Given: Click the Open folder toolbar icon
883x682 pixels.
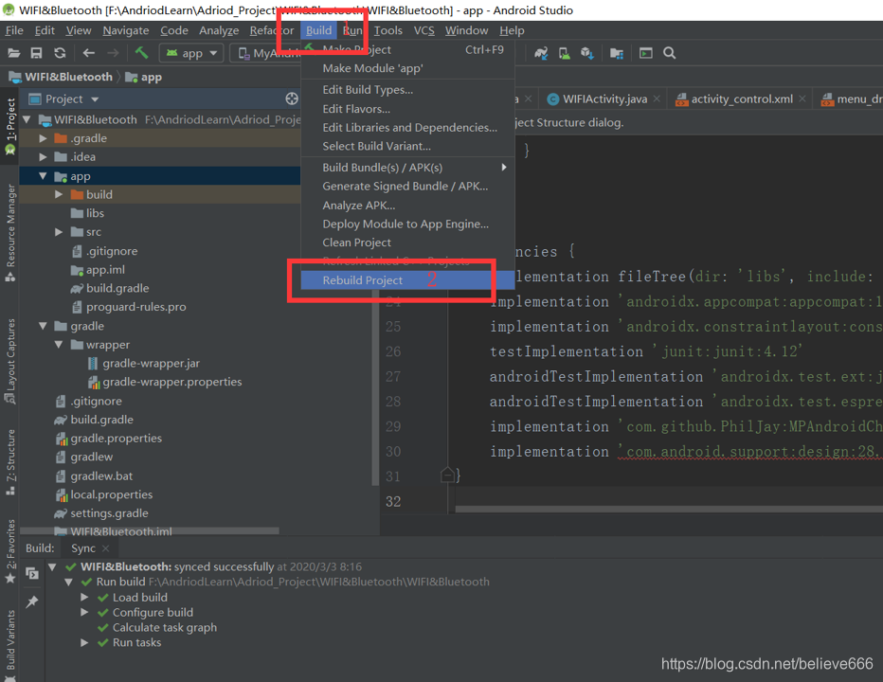Looking at the screenshot, I should pyautogui.click(x=14, y=53).
